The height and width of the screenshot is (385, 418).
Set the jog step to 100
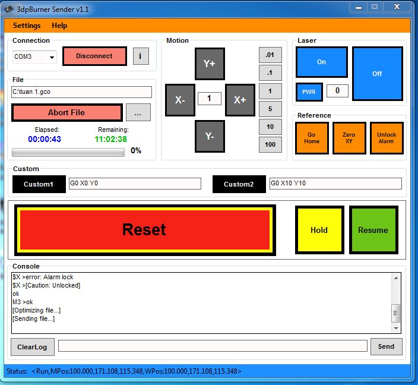(x=270, y=144)
